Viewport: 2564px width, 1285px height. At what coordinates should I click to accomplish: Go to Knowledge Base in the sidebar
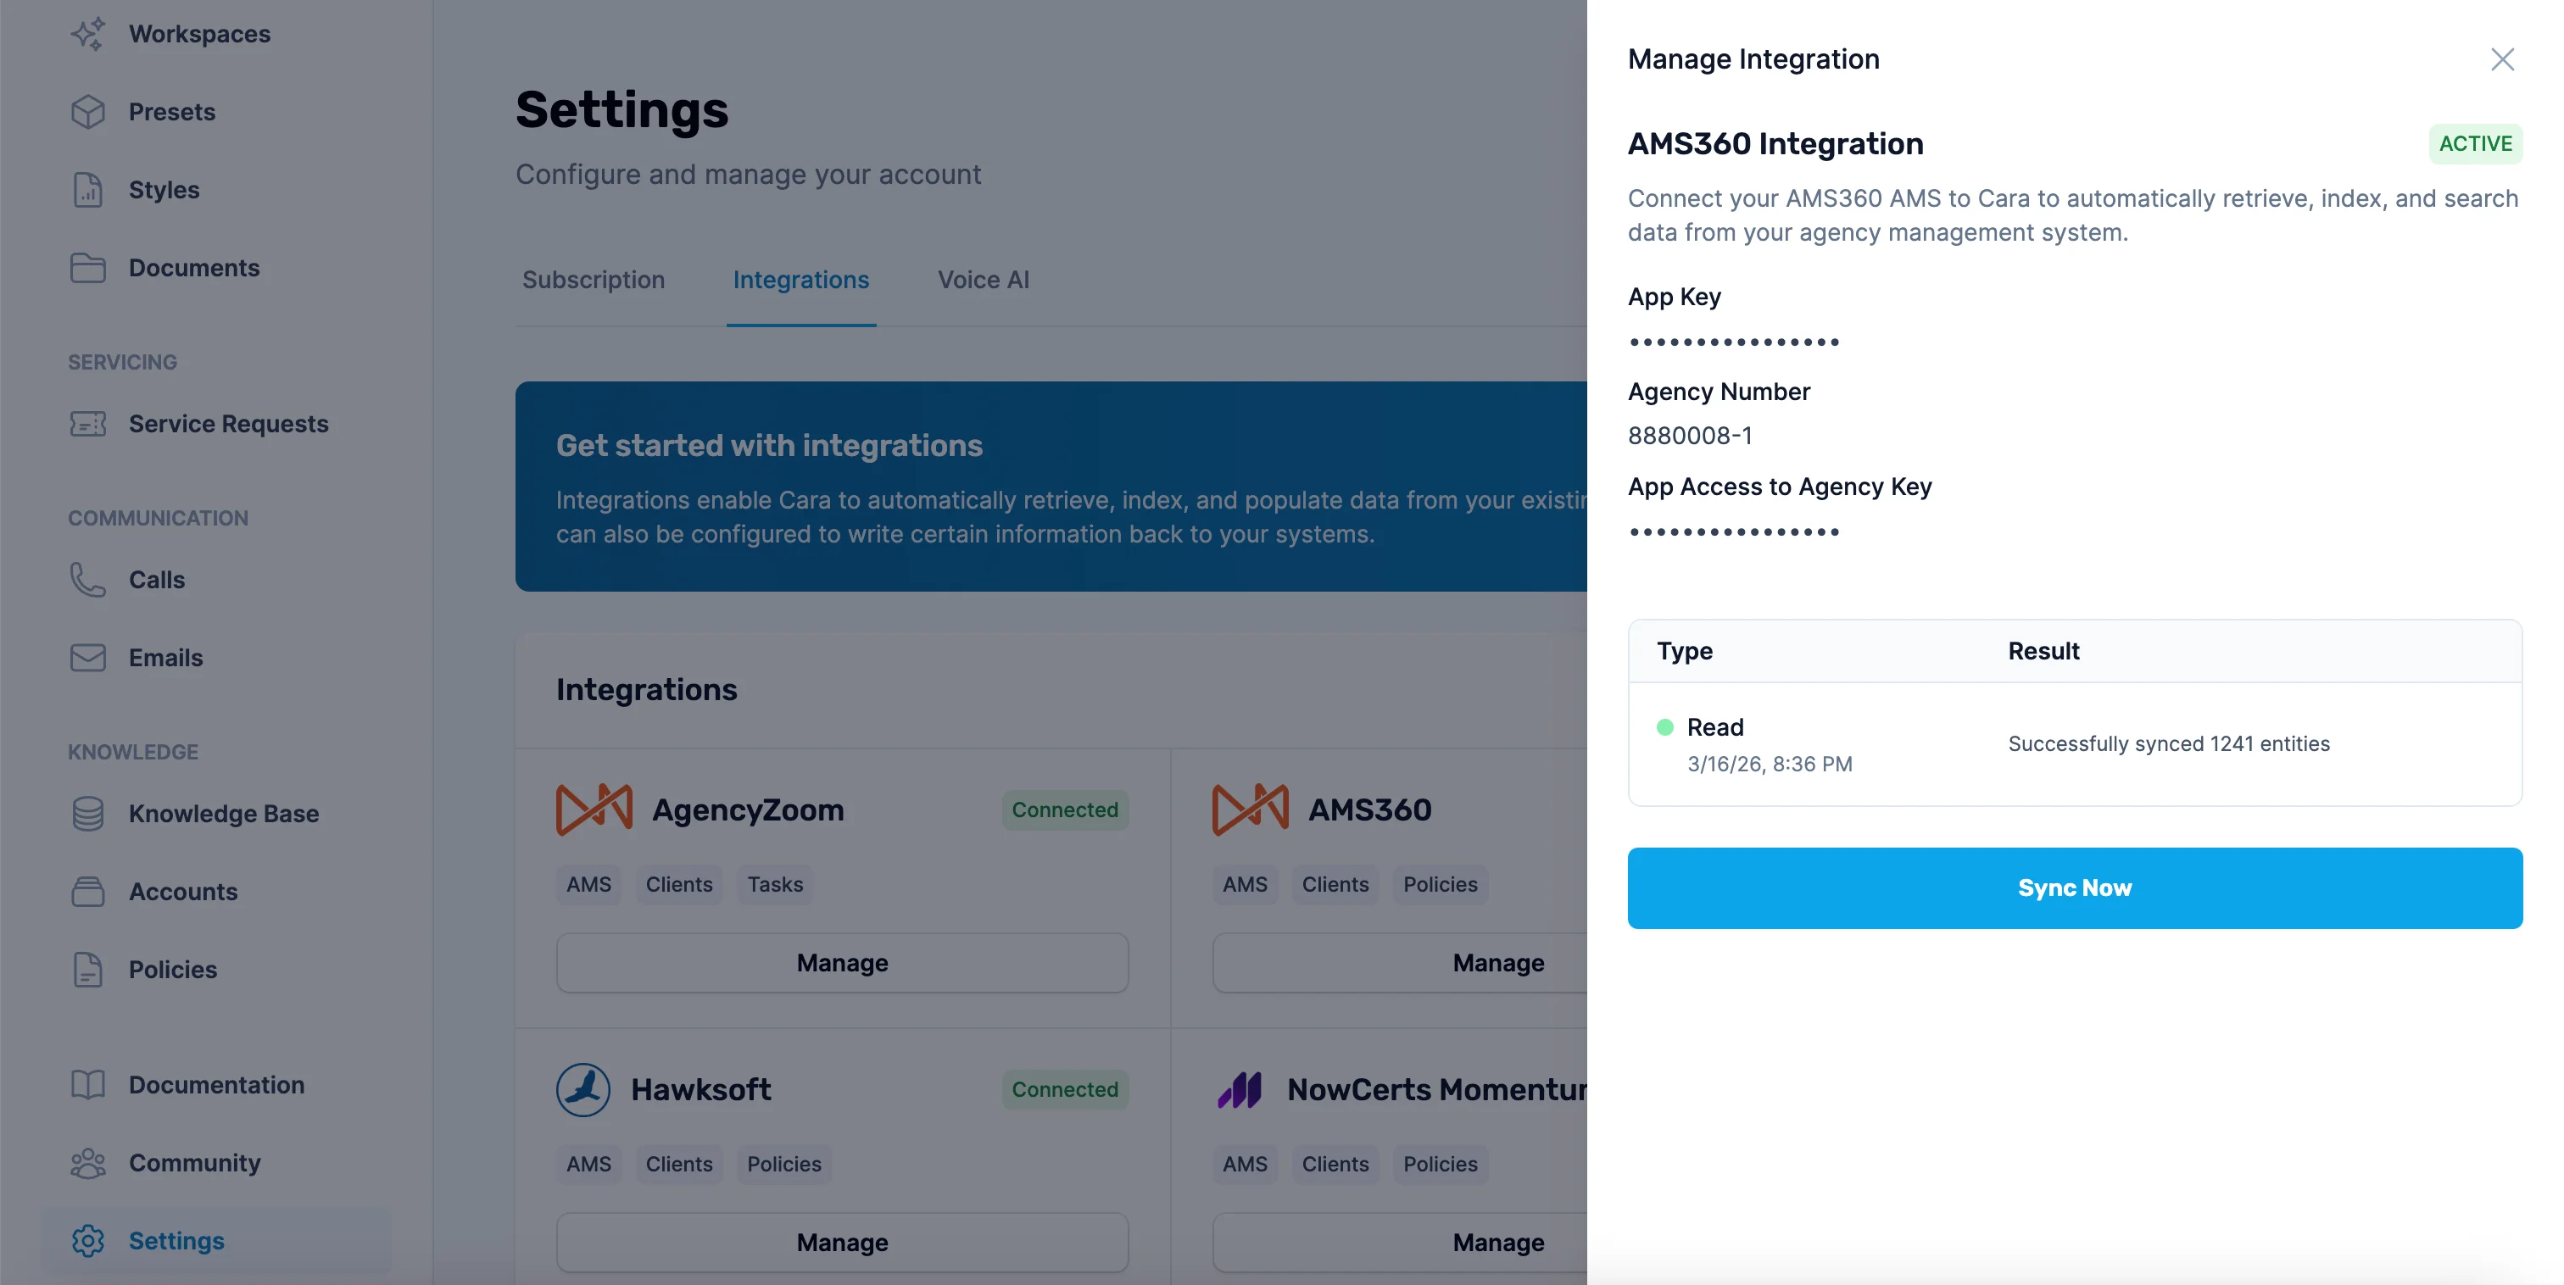pyautogui.click(x=224, y=813)
